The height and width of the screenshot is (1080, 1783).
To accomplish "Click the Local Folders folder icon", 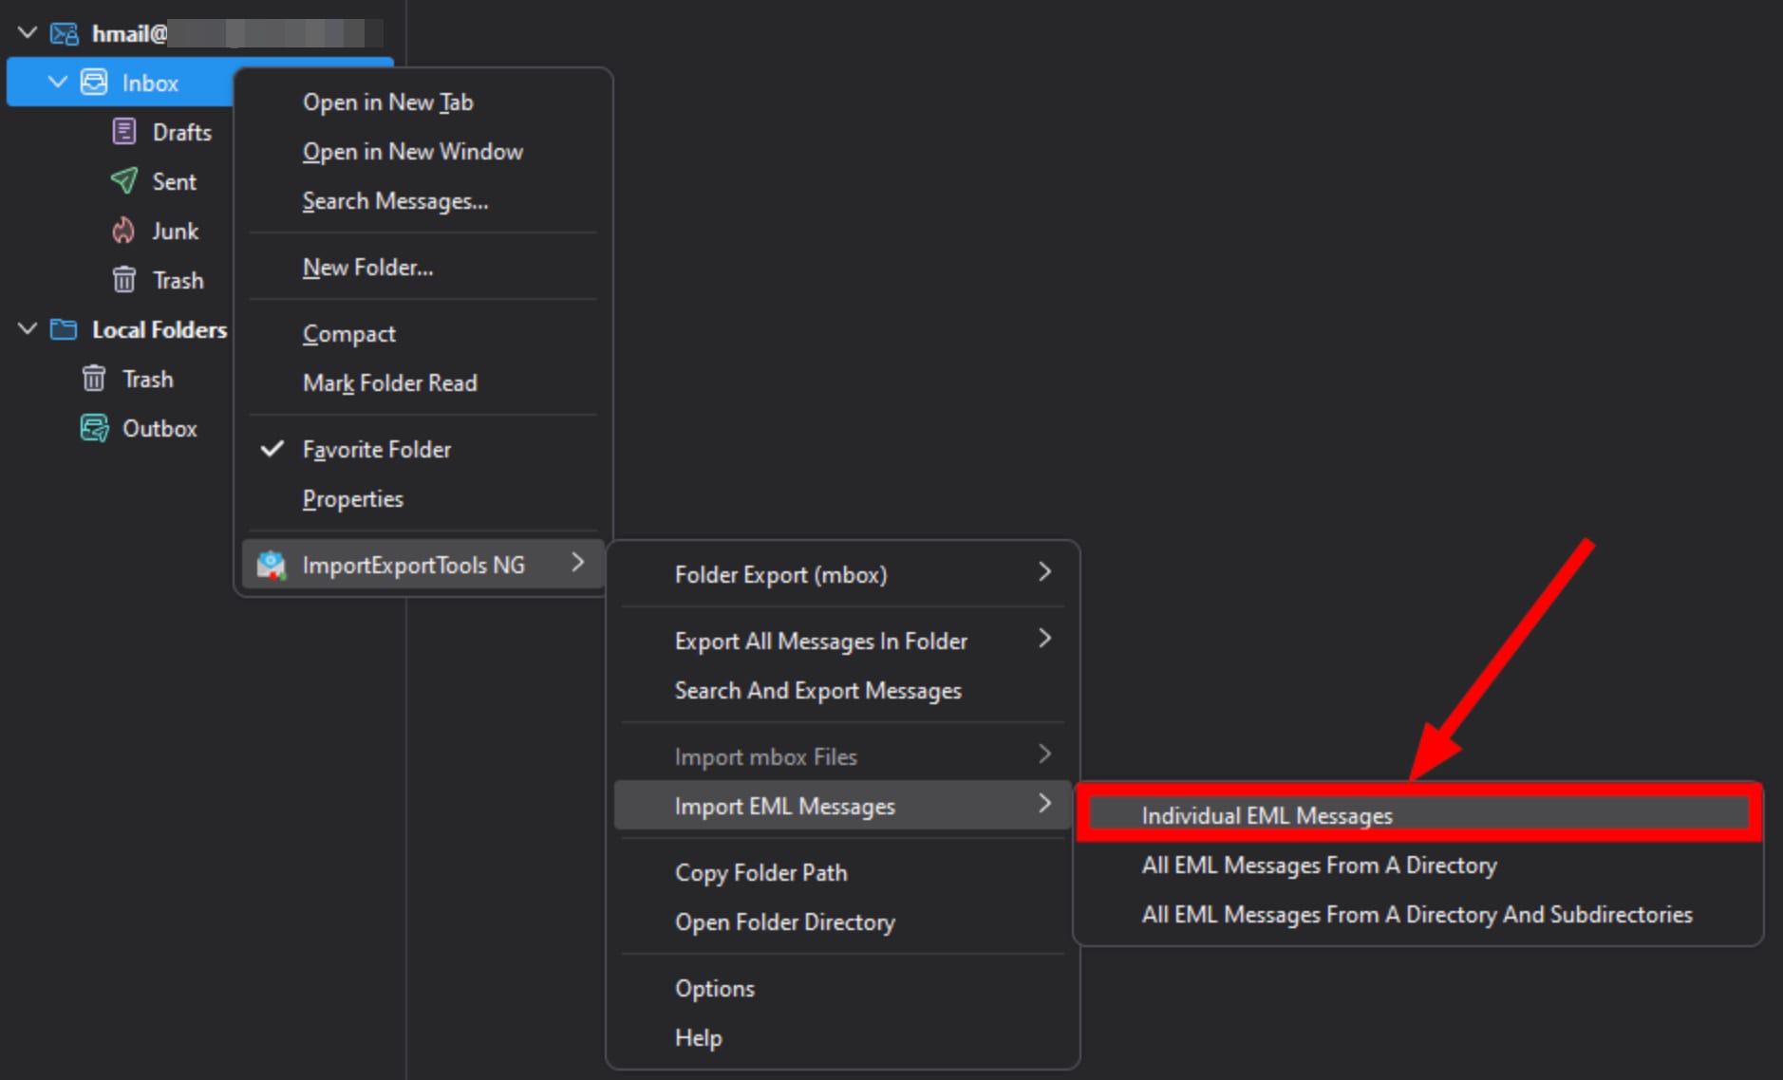I will point(61,329).
